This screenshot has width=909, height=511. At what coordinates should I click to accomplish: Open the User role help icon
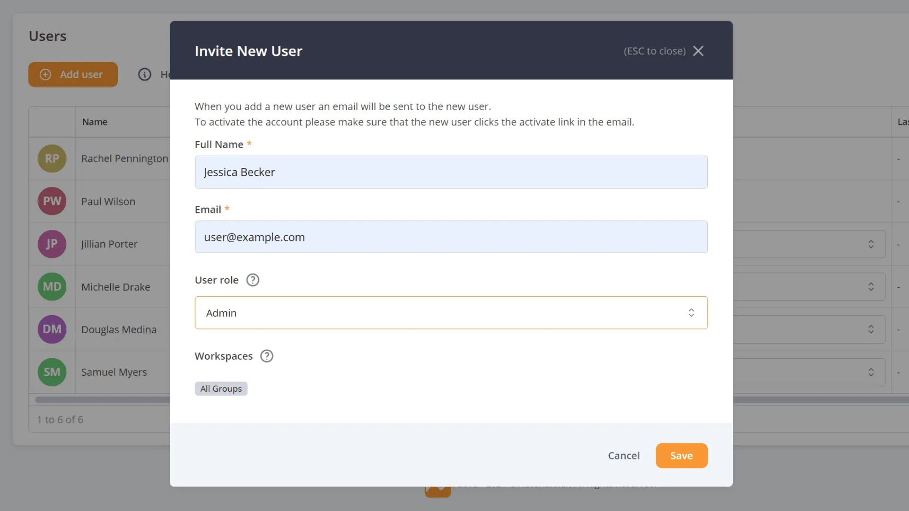(x=252, y=280)
